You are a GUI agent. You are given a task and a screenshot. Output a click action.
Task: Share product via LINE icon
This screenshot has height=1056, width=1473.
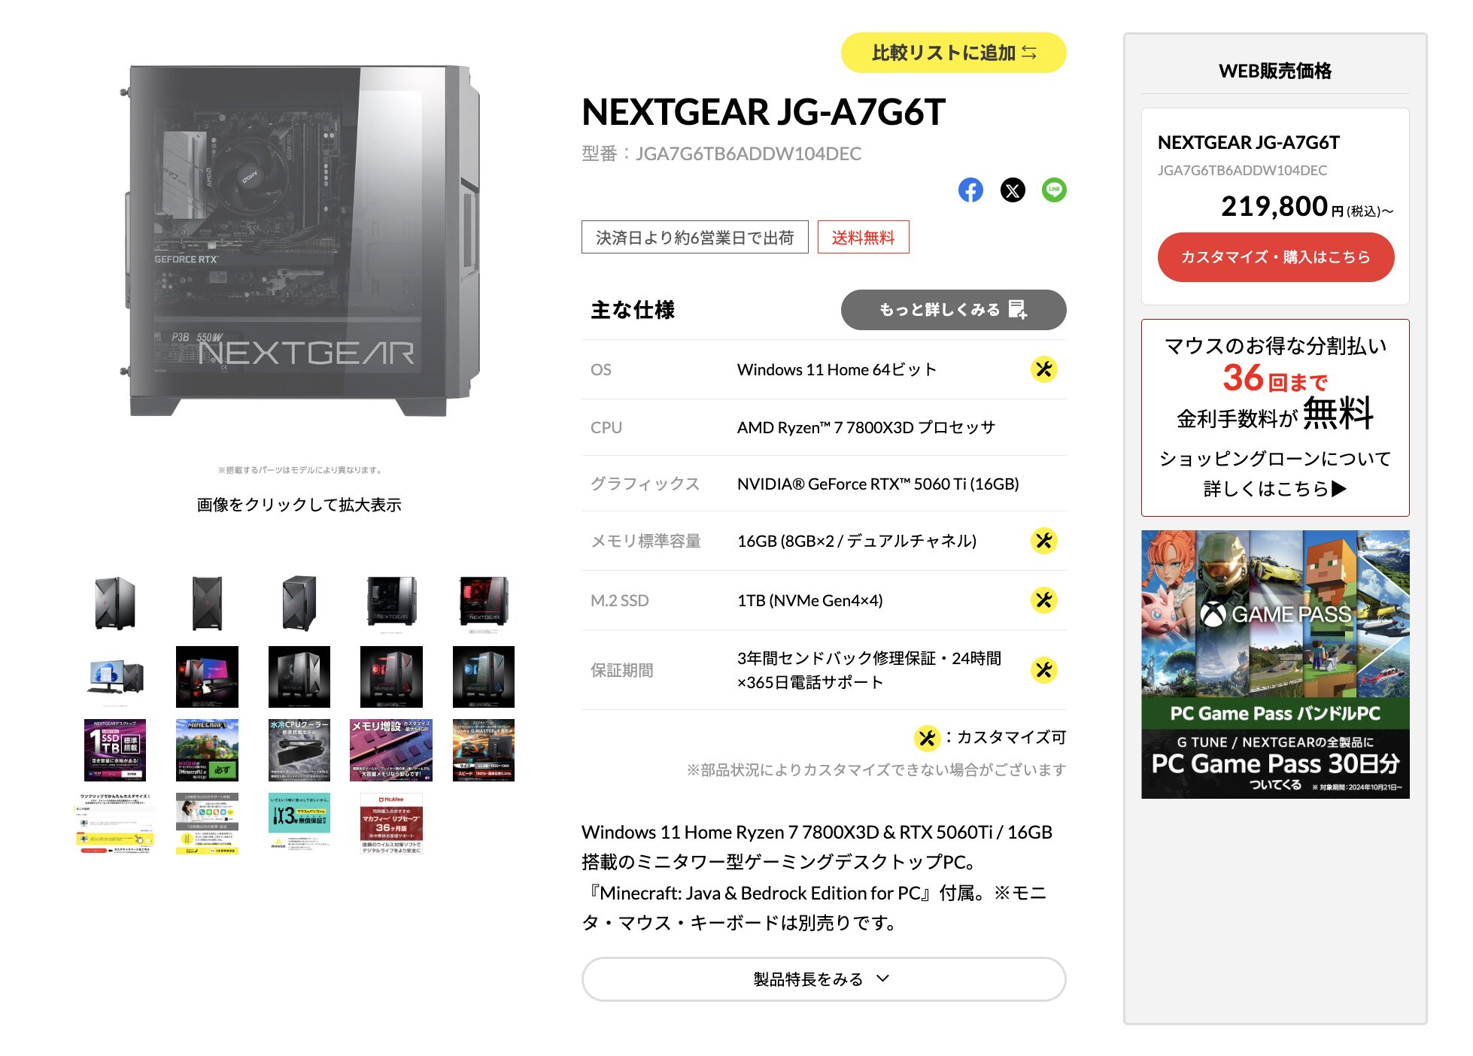1054,190
